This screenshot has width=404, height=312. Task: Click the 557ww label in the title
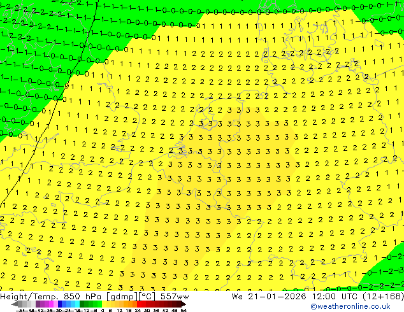175,297
